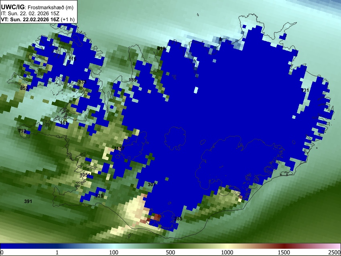
Task: Click the colorbar label 1
Action: tap(57, 252)
